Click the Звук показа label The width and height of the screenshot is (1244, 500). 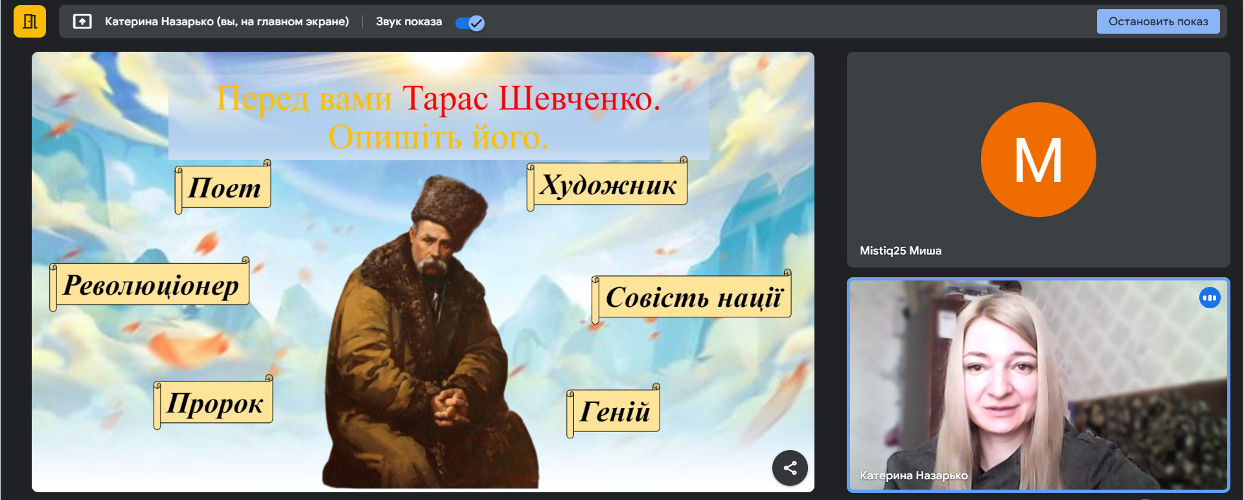click(x=409, y=22)
